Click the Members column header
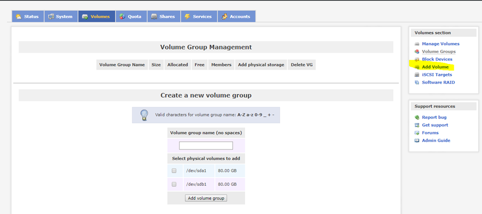482x214 pixels. pyautogui.click(x=222, y=65)
